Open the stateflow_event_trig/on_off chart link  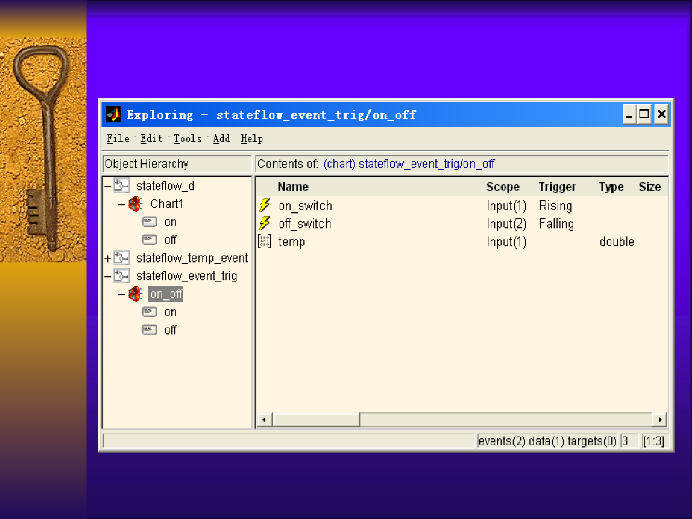click(x=409, y=164)
